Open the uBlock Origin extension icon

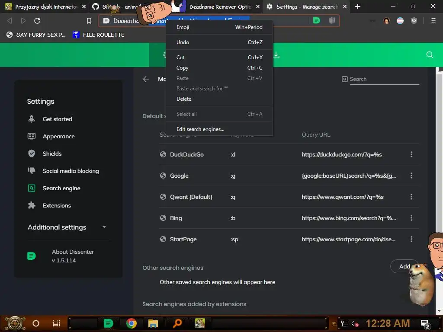click(x=414, y=21)
